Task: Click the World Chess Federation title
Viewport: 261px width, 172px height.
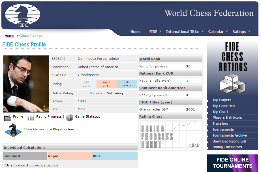Action: pyautogui.click(x=209, y=13)
